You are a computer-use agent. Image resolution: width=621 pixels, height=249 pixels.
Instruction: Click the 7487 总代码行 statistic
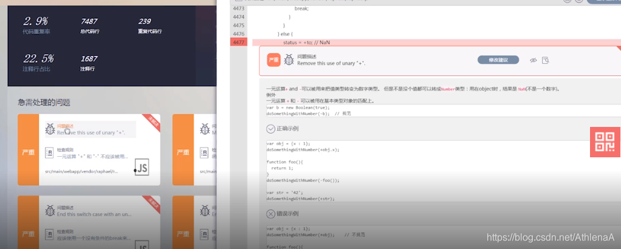point(89,26)
